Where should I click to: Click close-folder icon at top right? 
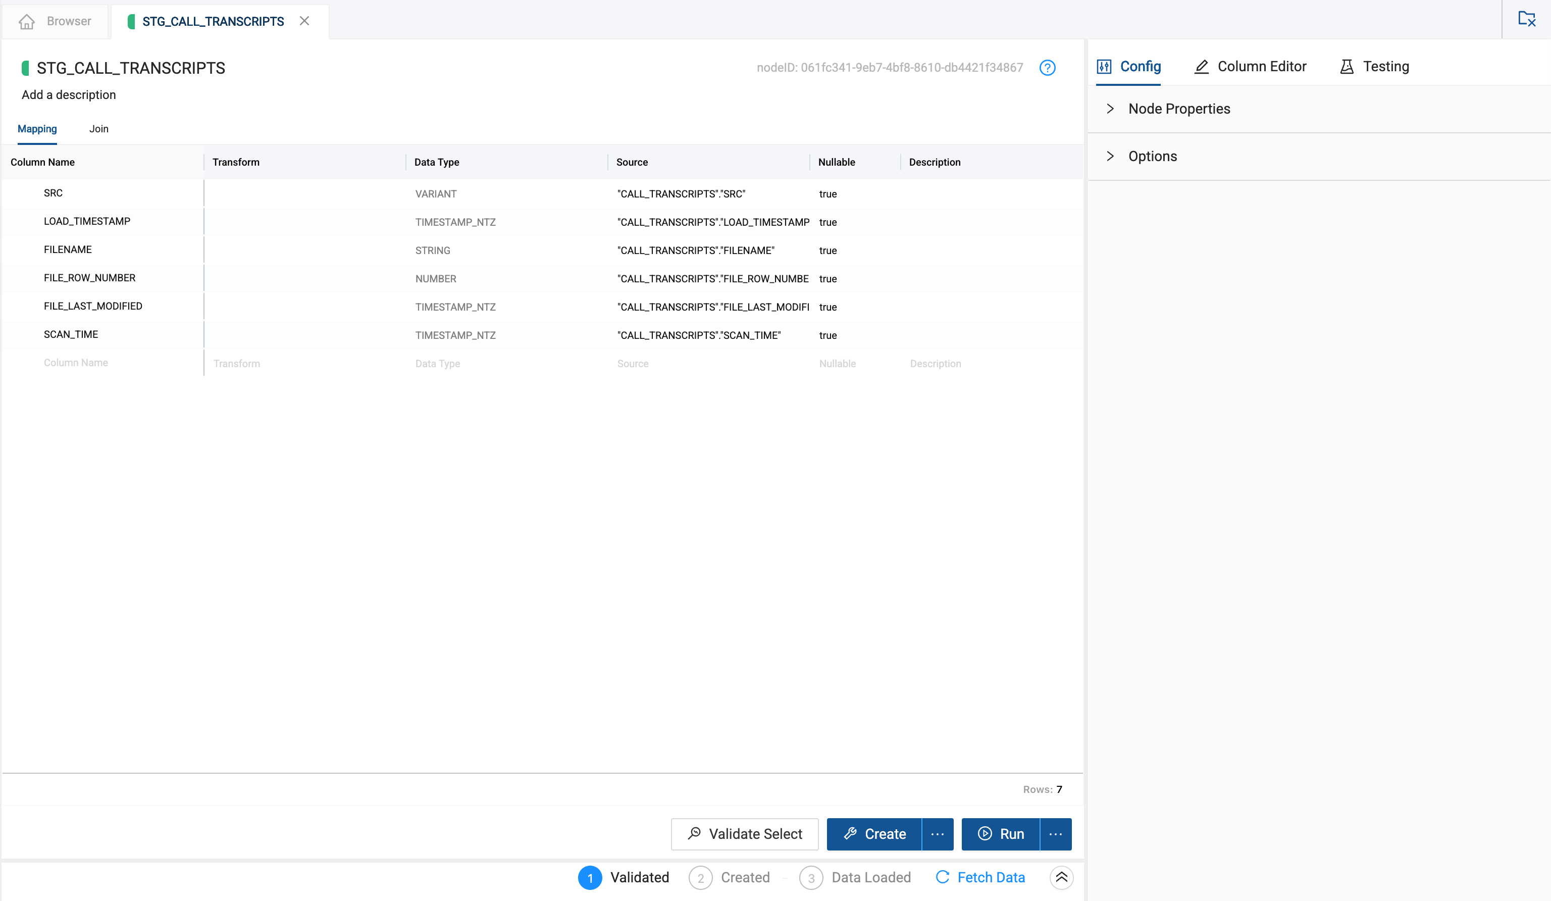pyautogui.click(x=1526, y=19)
